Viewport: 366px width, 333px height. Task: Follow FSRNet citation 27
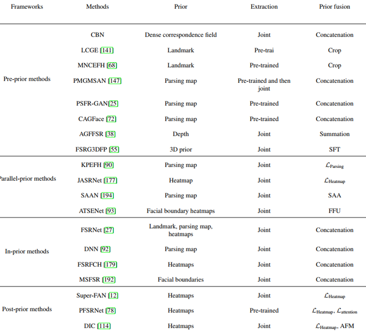click(x=109, y=230)
